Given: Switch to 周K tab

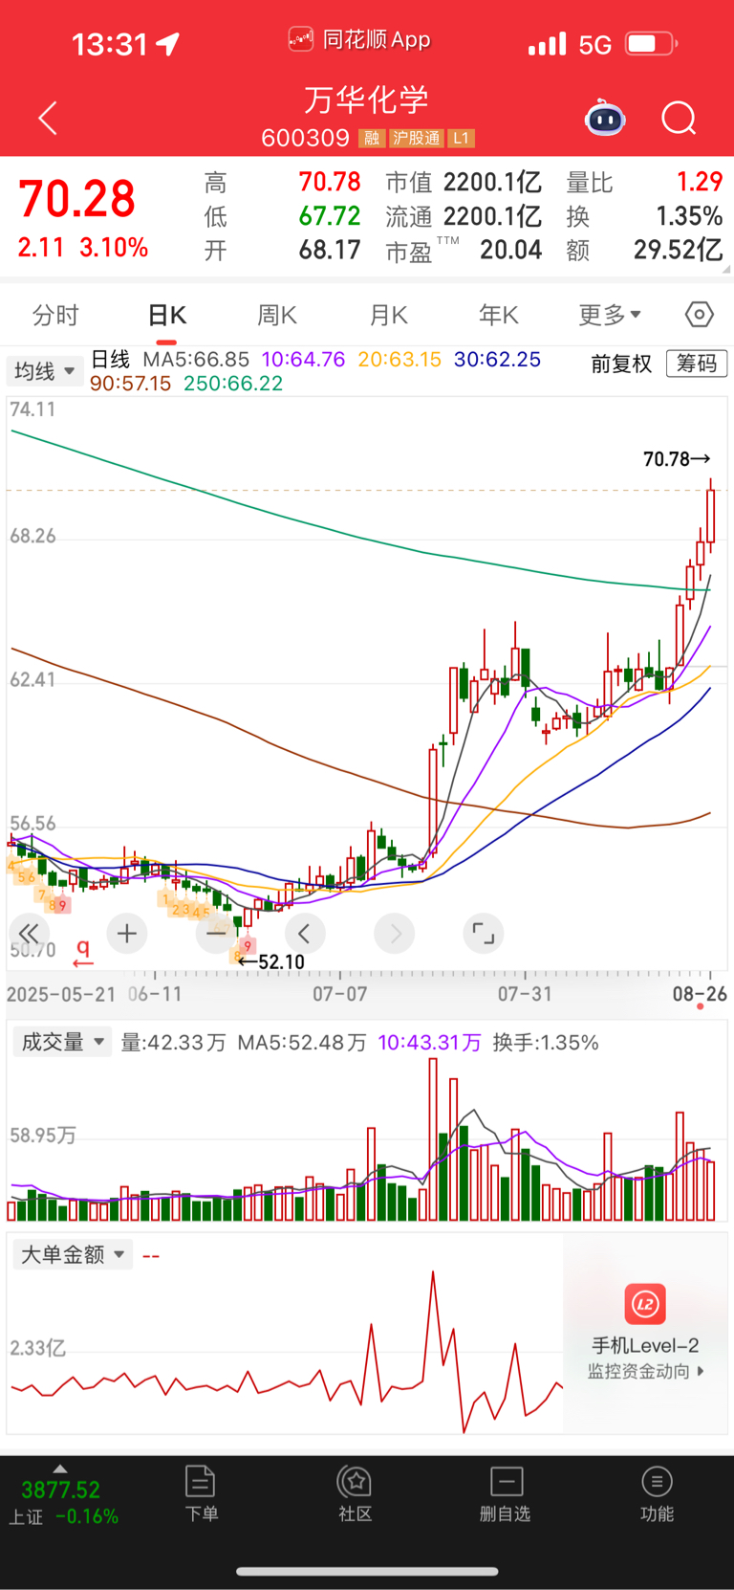Looking at the screenshot, I should [277, 315].
